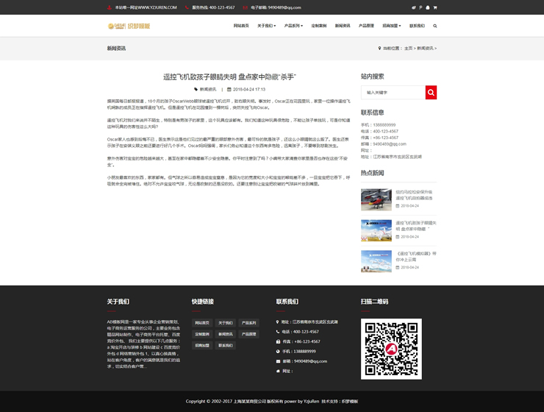Click the 织梦模板 site logo

(129, 26)
